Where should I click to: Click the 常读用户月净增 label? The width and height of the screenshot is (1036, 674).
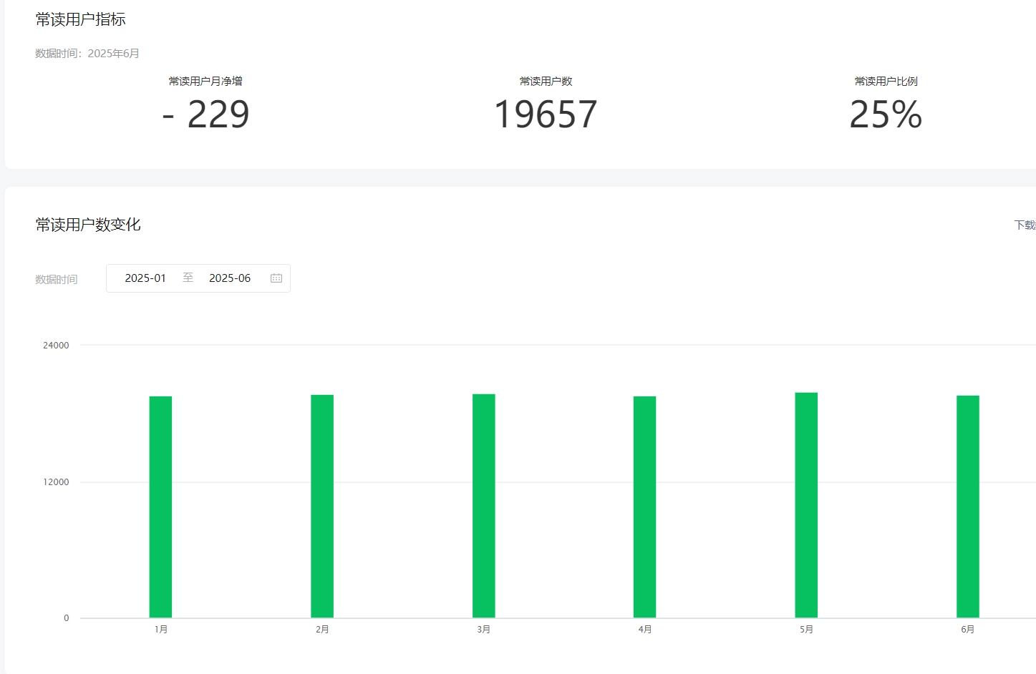(x=205, y=81)
